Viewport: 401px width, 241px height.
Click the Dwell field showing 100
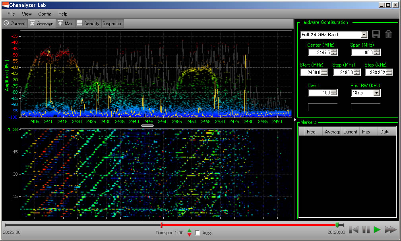[320, 92]
